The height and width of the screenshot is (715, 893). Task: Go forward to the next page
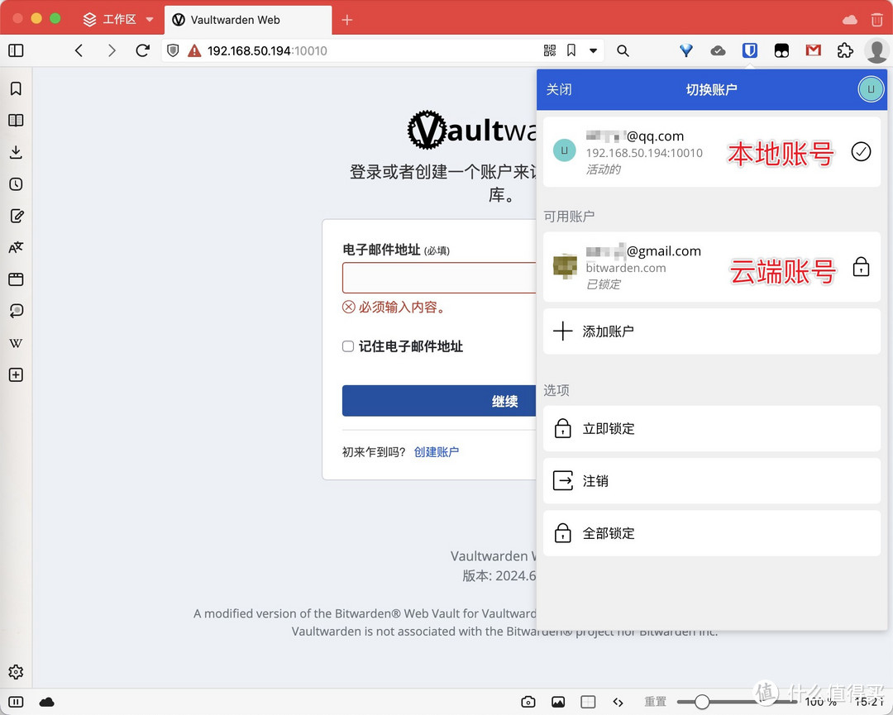pyautogui.click(x=112, y=50)
